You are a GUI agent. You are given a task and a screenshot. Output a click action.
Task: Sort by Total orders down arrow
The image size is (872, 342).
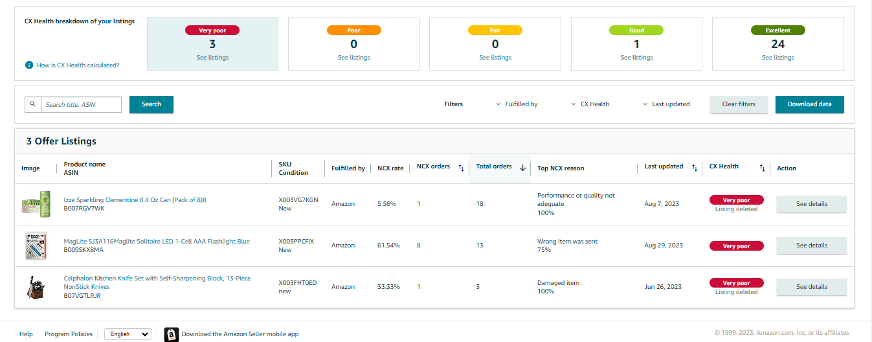522,168
